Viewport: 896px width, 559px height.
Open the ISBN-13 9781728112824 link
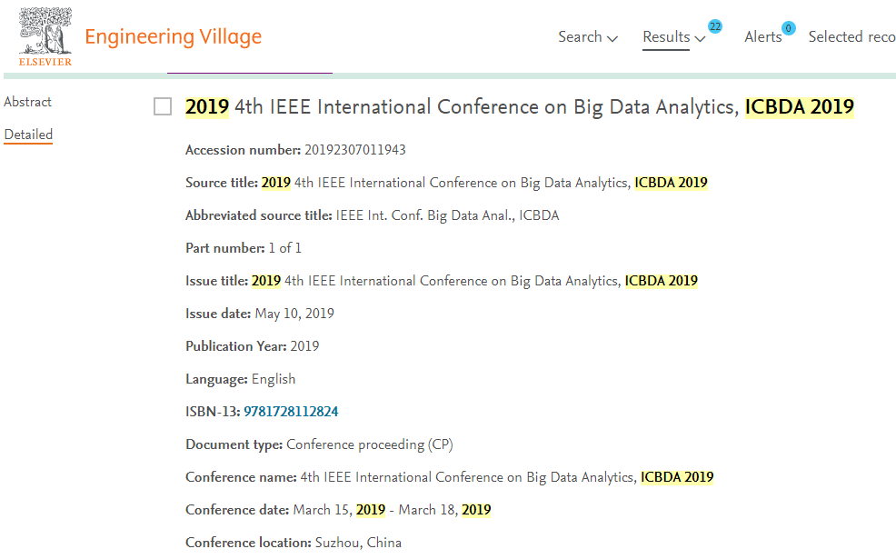[291, 412]
